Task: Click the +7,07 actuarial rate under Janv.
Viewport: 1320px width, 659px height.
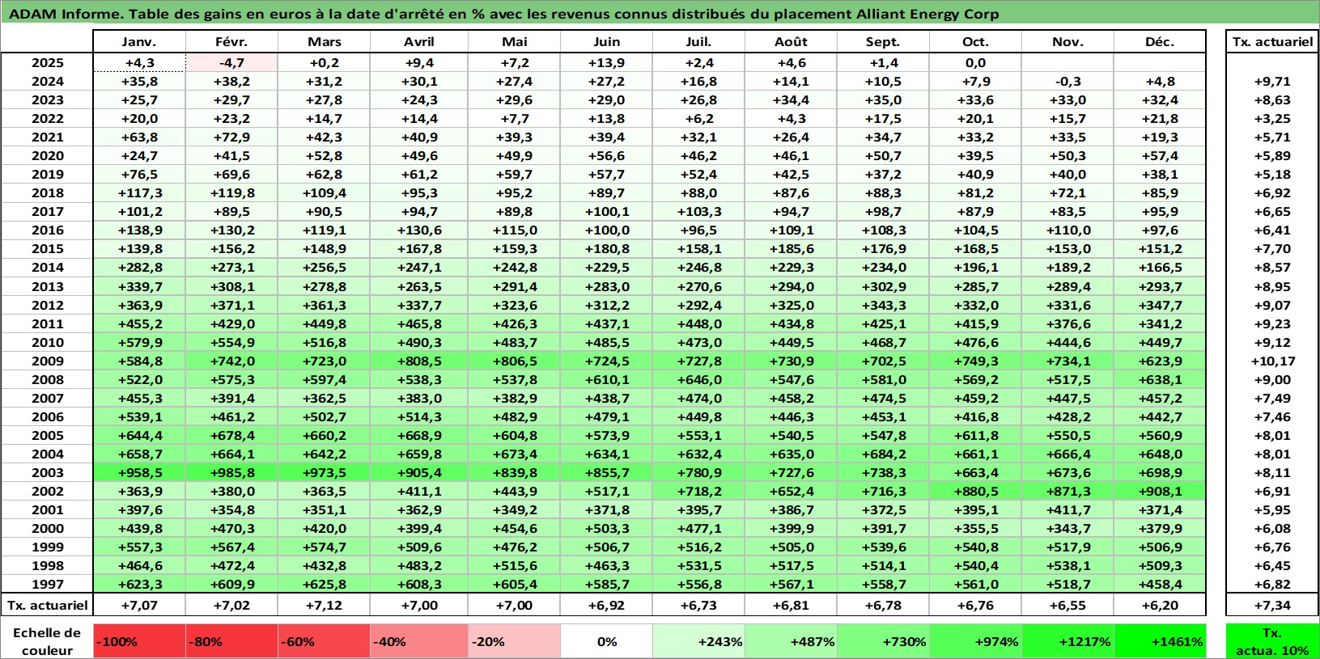Action: click(140, 605)
